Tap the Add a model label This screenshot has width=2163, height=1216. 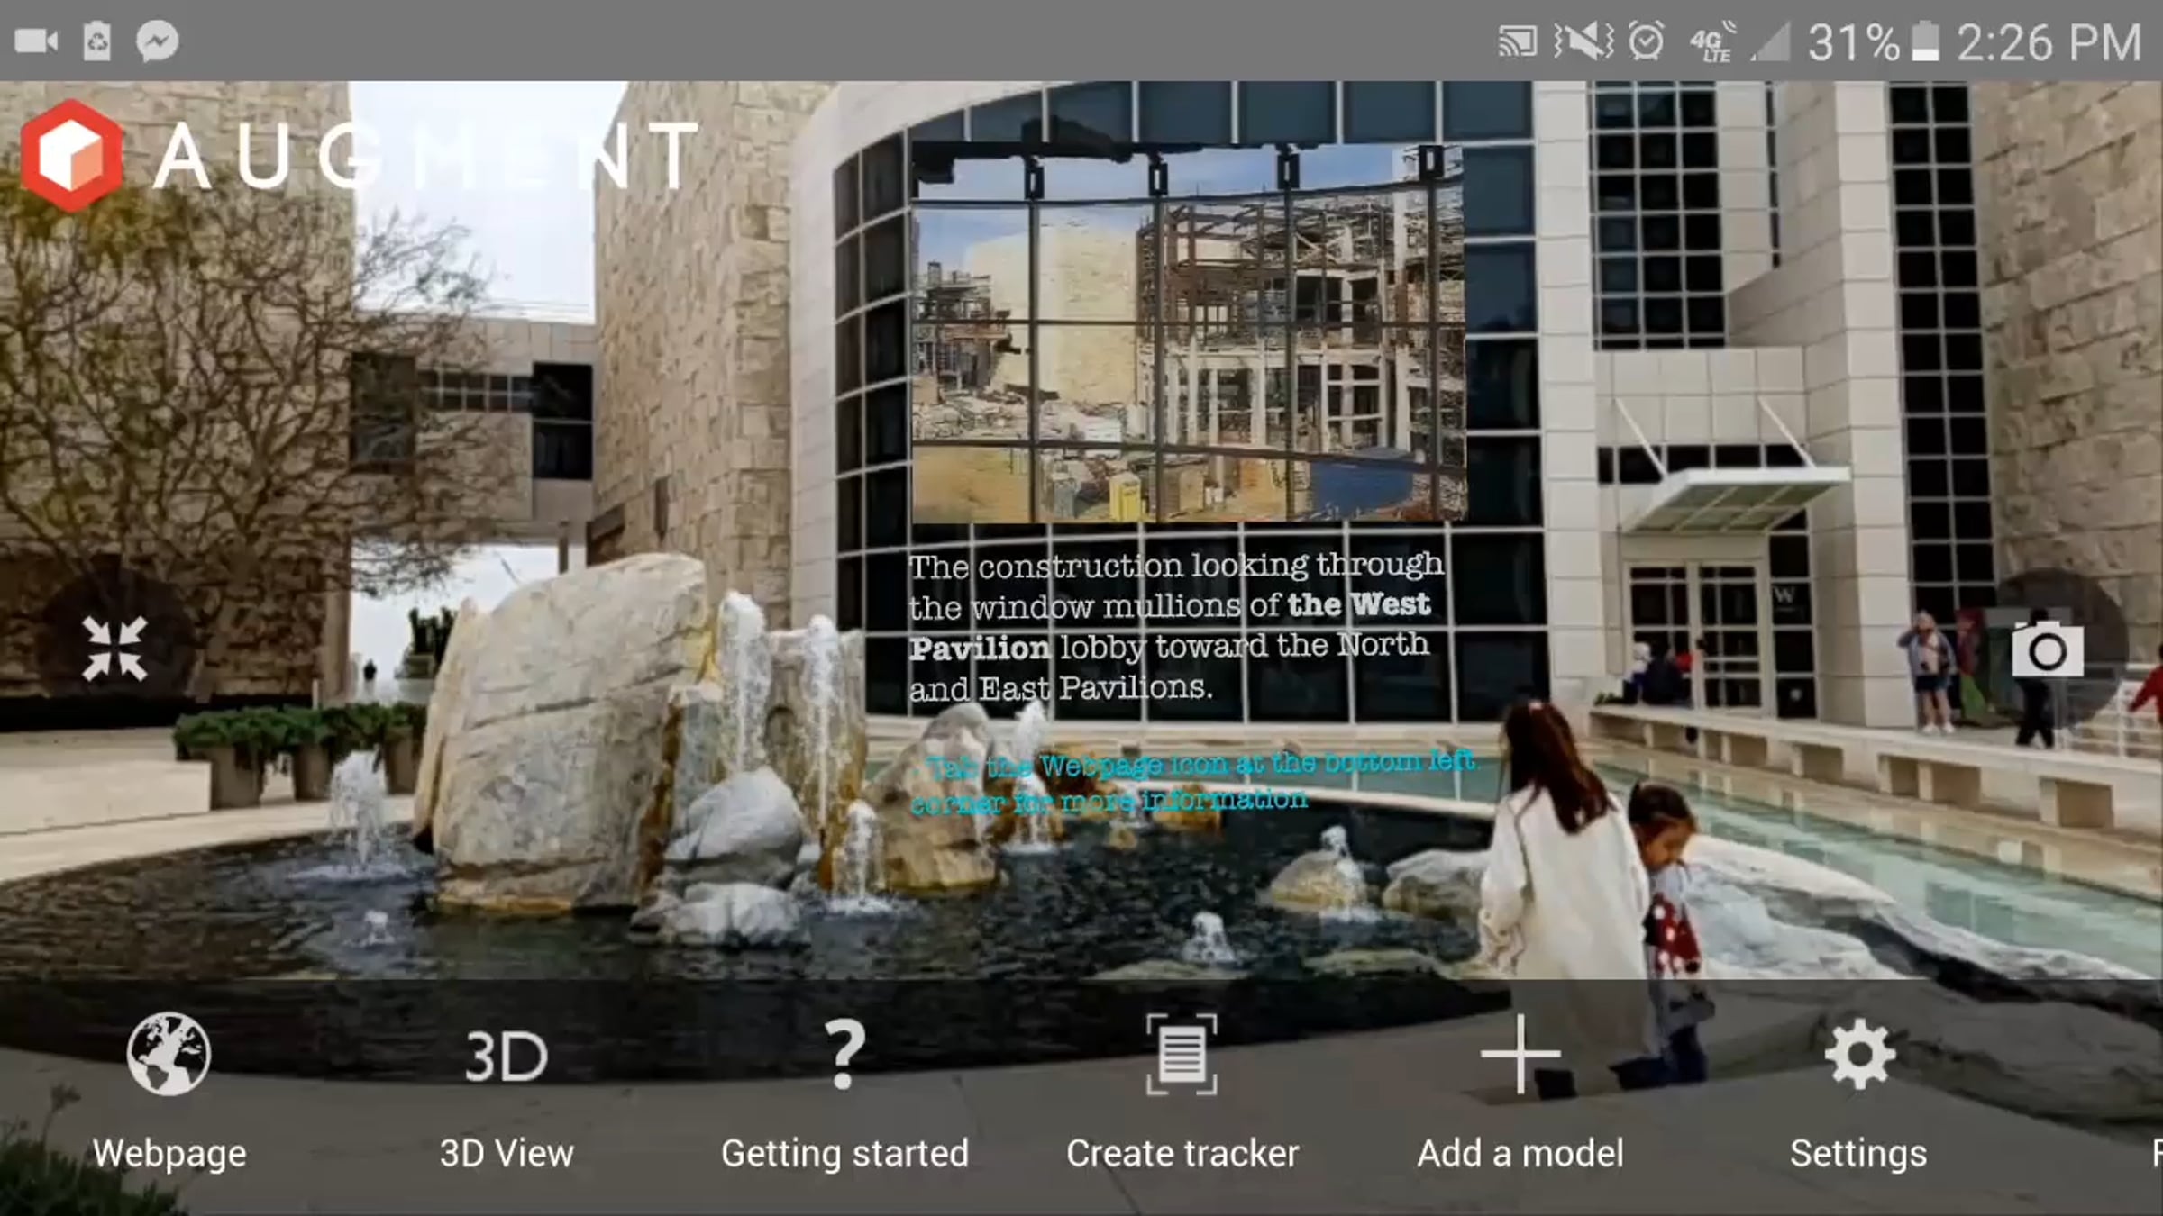coord(1520,1154)
